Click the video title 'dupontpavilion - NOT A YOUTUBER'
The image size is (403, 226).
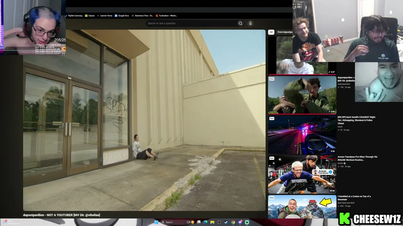click(61, 215)
